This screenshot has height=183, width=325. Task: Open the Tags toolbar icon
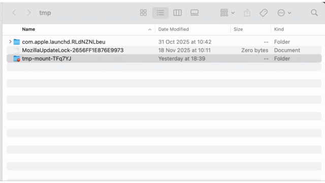click(264, 13)
